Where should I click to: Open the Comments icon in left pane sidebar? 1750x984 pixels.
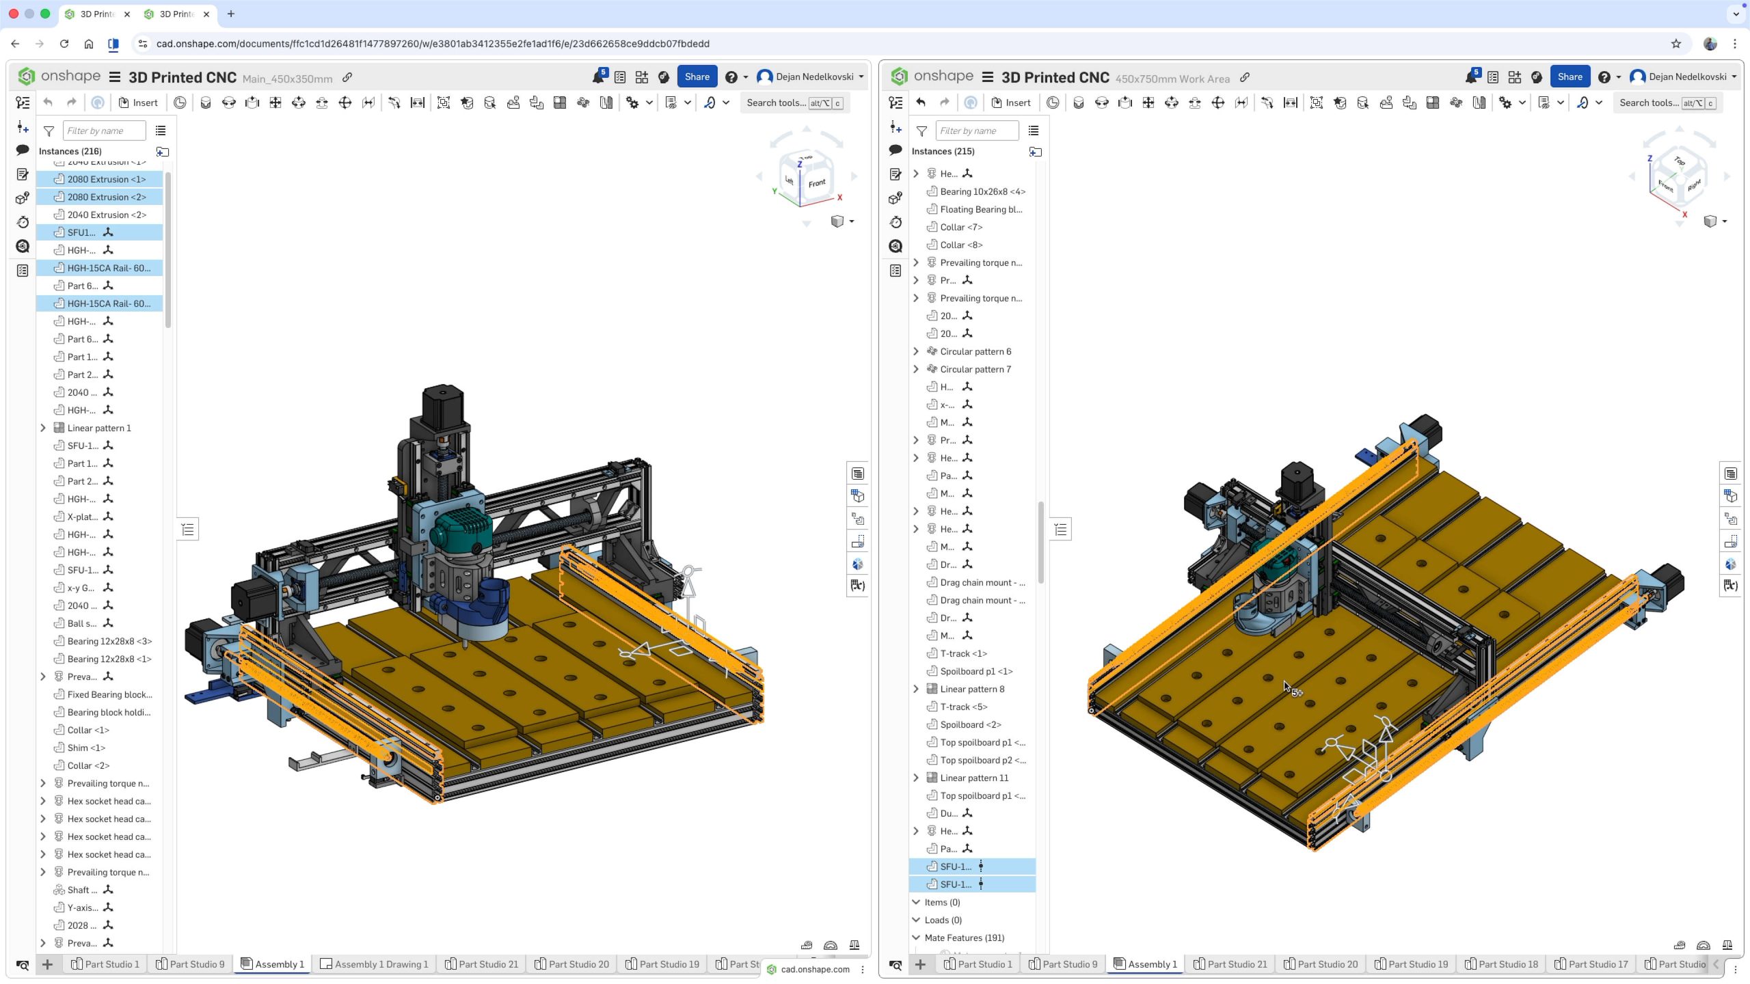[23, 150]
